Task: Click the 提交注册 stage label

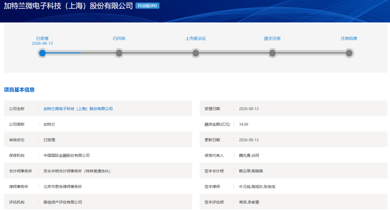Action: pyautogui.click(x=272, y=38)
